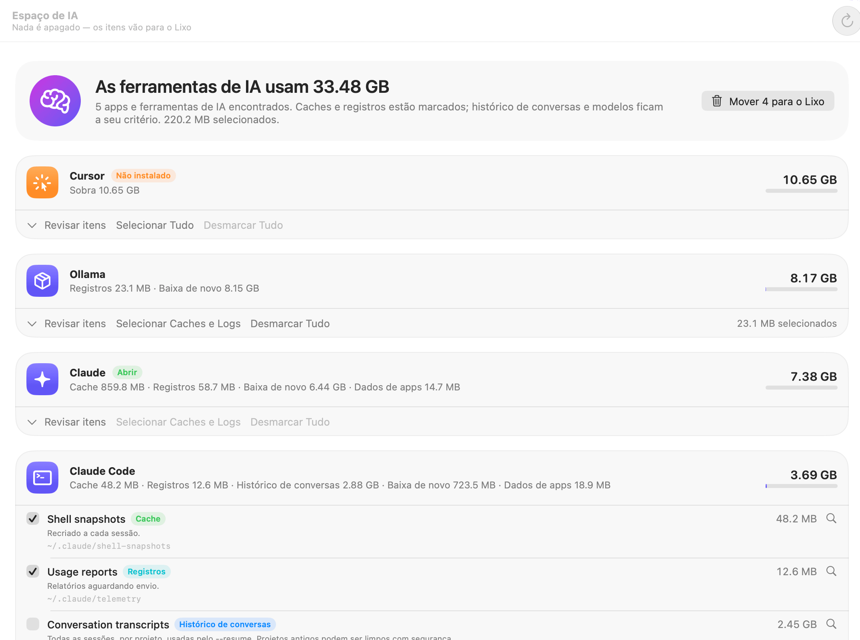
Task: Click the ~/.claude/shell-snapshots path text
Action: point(109,546)
